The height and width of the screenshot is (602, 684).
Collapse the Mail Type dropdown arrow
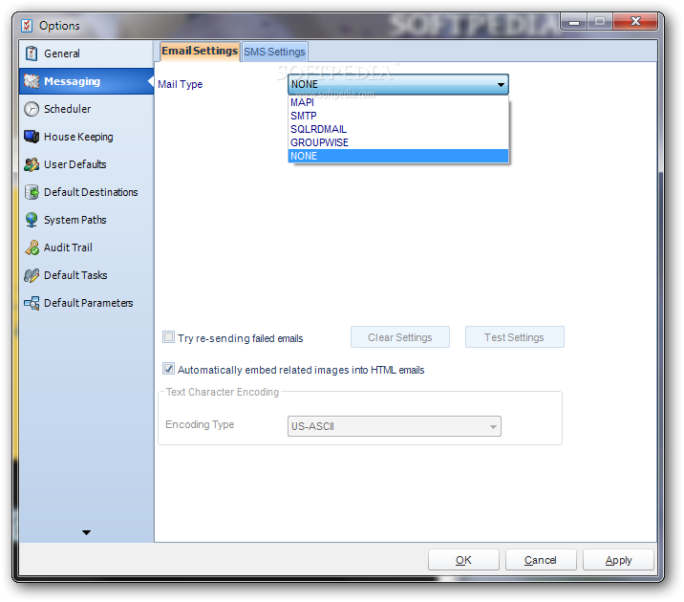(501, 85)
